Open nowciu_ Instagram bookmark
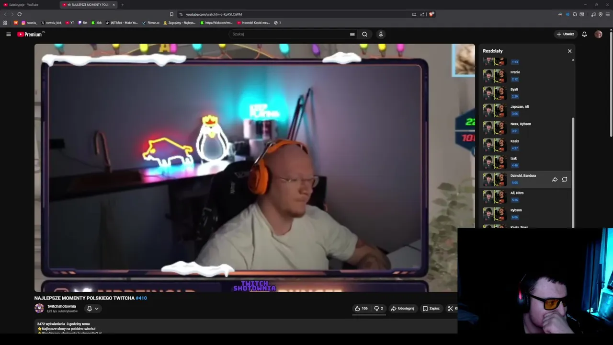This screenshot has height=345, width=613. [29, 23]
